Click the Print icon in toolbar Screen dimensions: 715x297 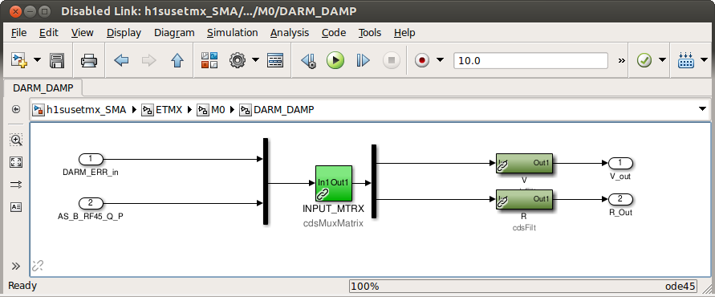coord(89,60)
